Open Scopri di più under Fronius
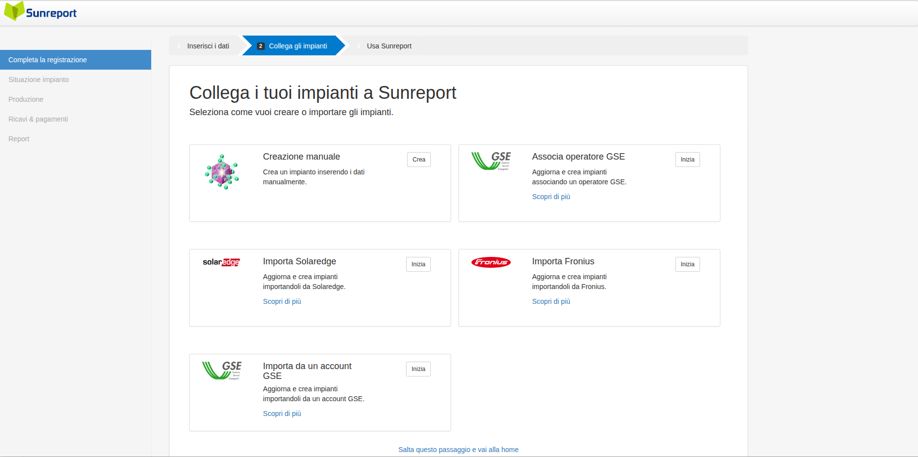Image resolution: width=918 pixels, height=457 pixels. (x=551, y=301)
